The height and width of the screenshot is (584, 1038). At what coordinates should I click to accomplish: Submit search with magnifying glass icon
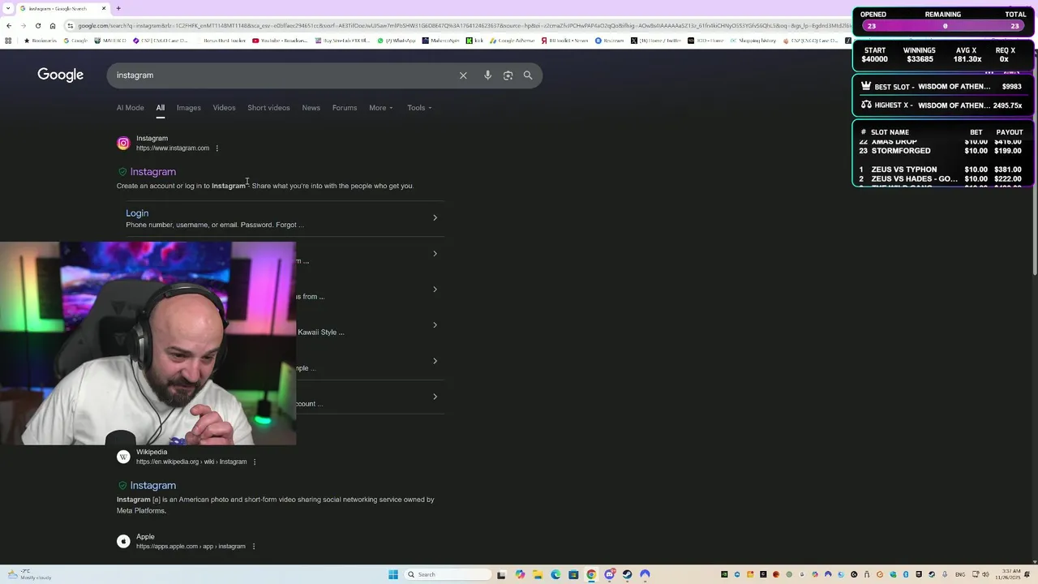[x=528, y=75]
